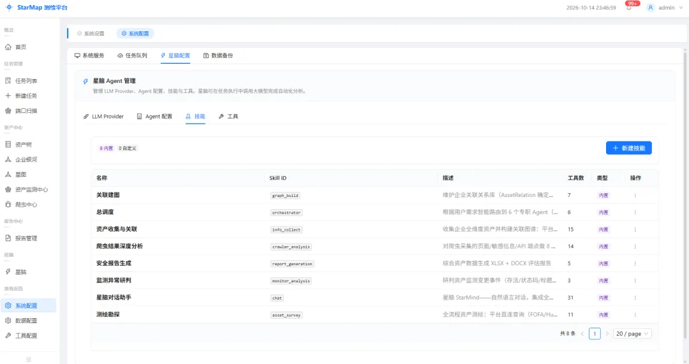This screenshot has width=689, height=364.
Task: Open the notification bell with 99+ badge
Action: [629, 8]
